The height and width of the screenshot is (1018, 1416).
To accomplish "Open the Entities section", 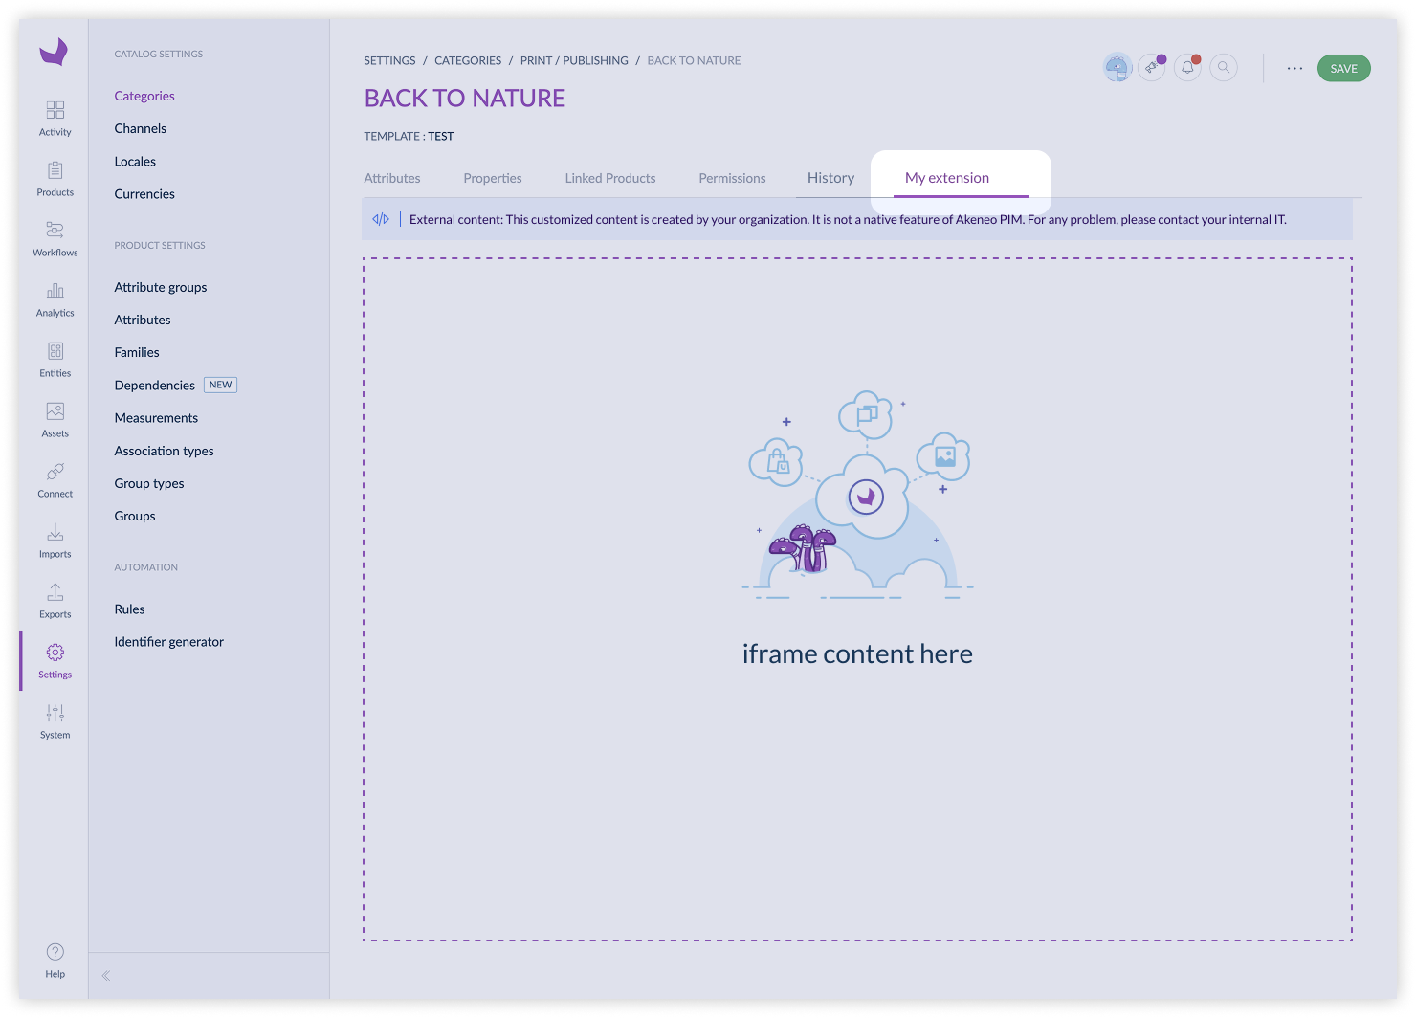I will [55, 352].
